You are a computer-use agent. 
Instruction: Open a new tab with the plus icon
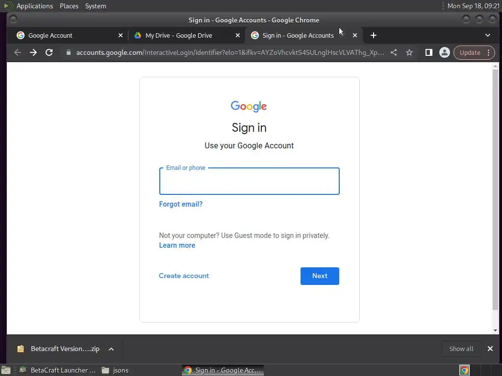(x=373, y=35)
